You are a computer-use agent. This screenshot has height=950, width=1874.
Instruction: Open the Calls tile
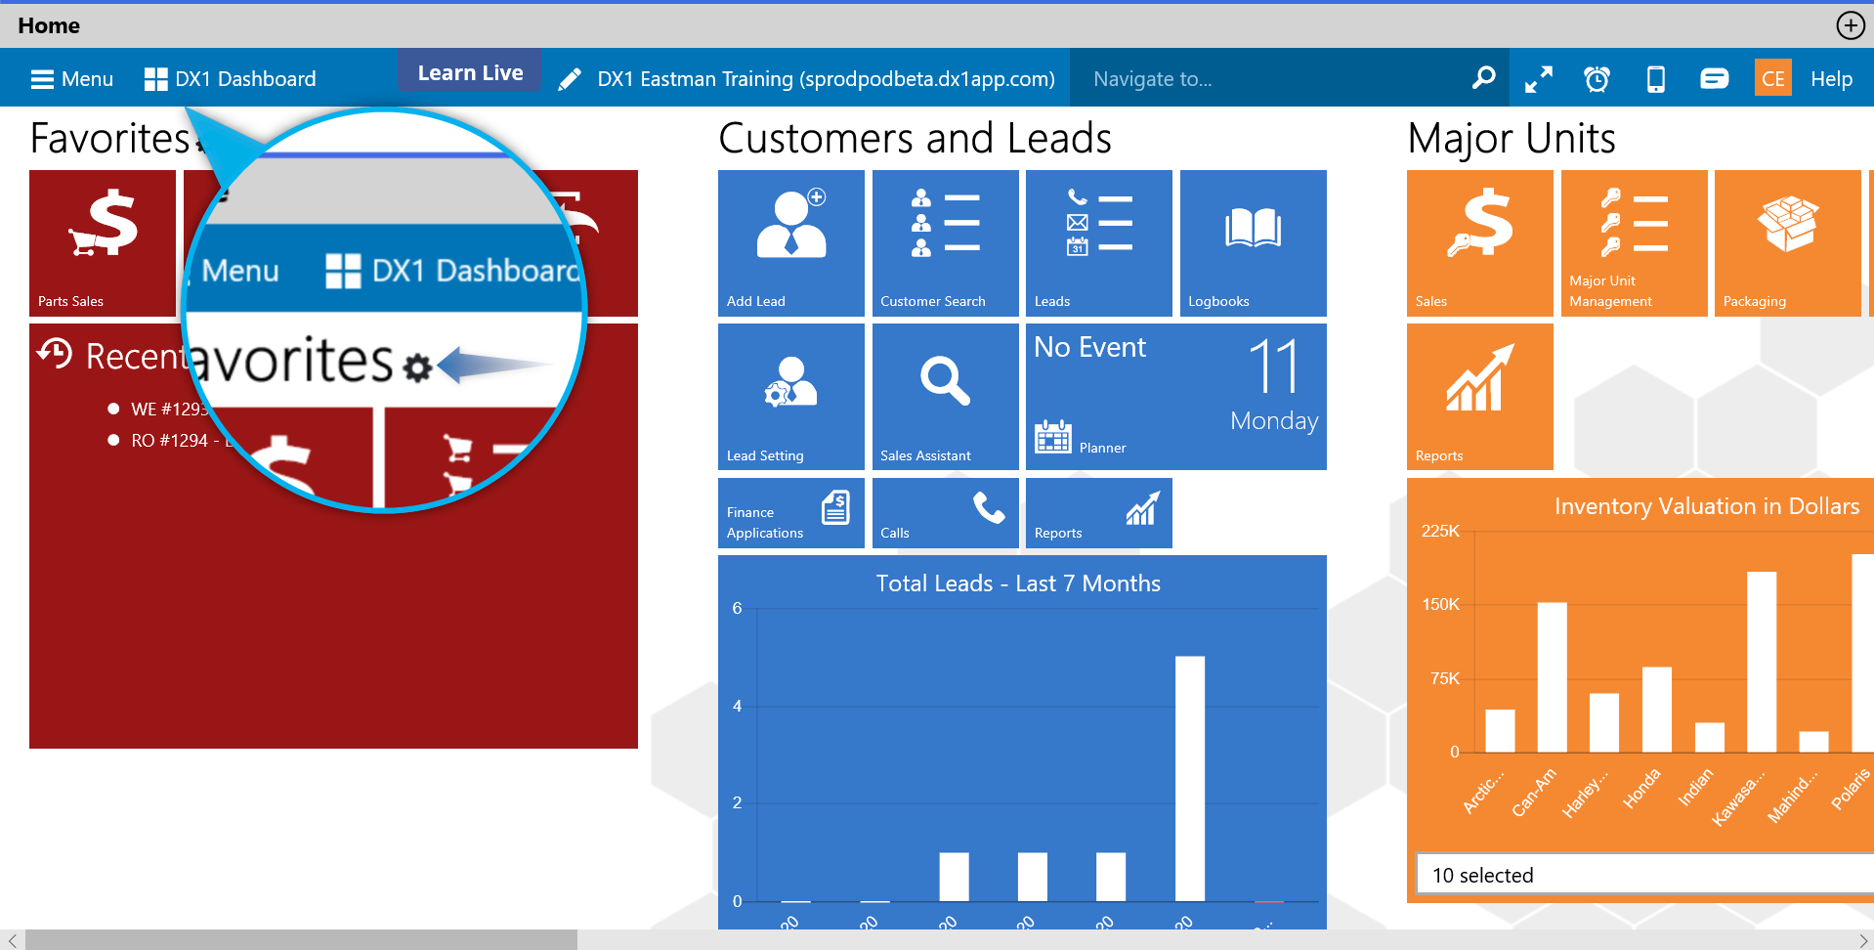pyautogui.click(x=946, y=513)
